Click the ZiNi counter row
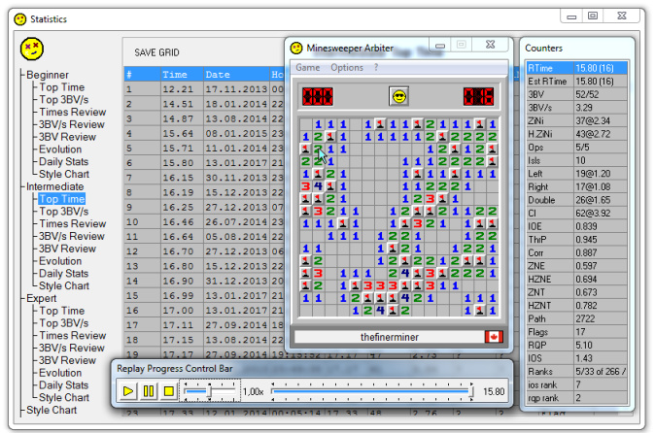This screenshot has width=655, height=433. (576, 121)
